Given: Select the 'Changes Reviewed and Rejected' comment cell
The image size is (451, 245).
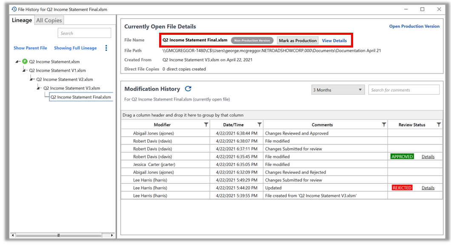Looking at the screenshot, I should (325, 172).
